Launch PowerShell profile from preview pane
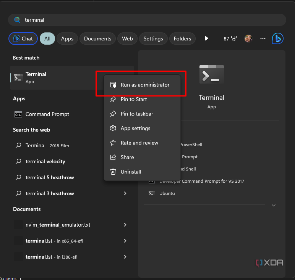 coord(191,145)
